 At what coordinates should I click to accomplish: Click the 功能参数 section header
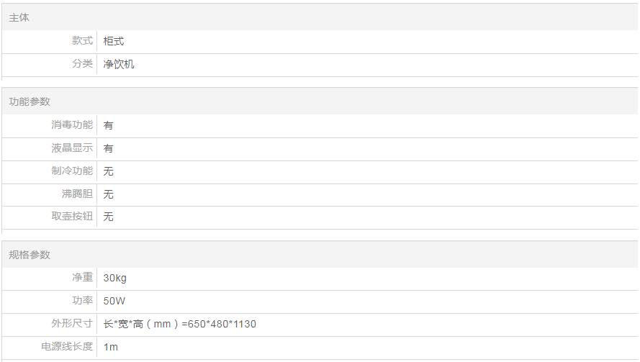tap(30, 101)
